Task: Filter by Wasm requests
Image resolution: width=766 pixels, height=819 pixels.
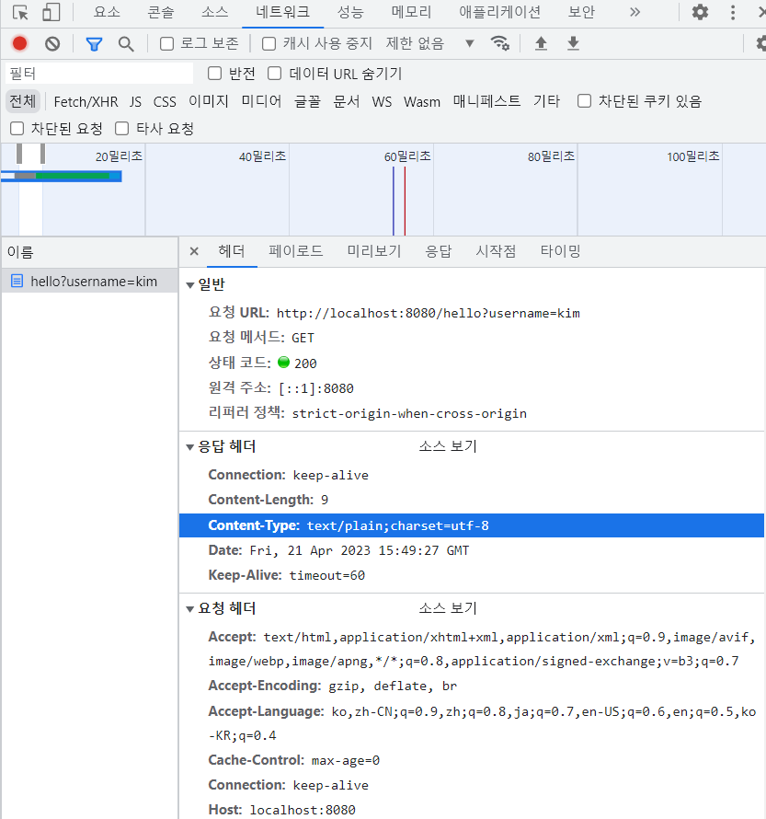Action: click(x=422, y=101)
